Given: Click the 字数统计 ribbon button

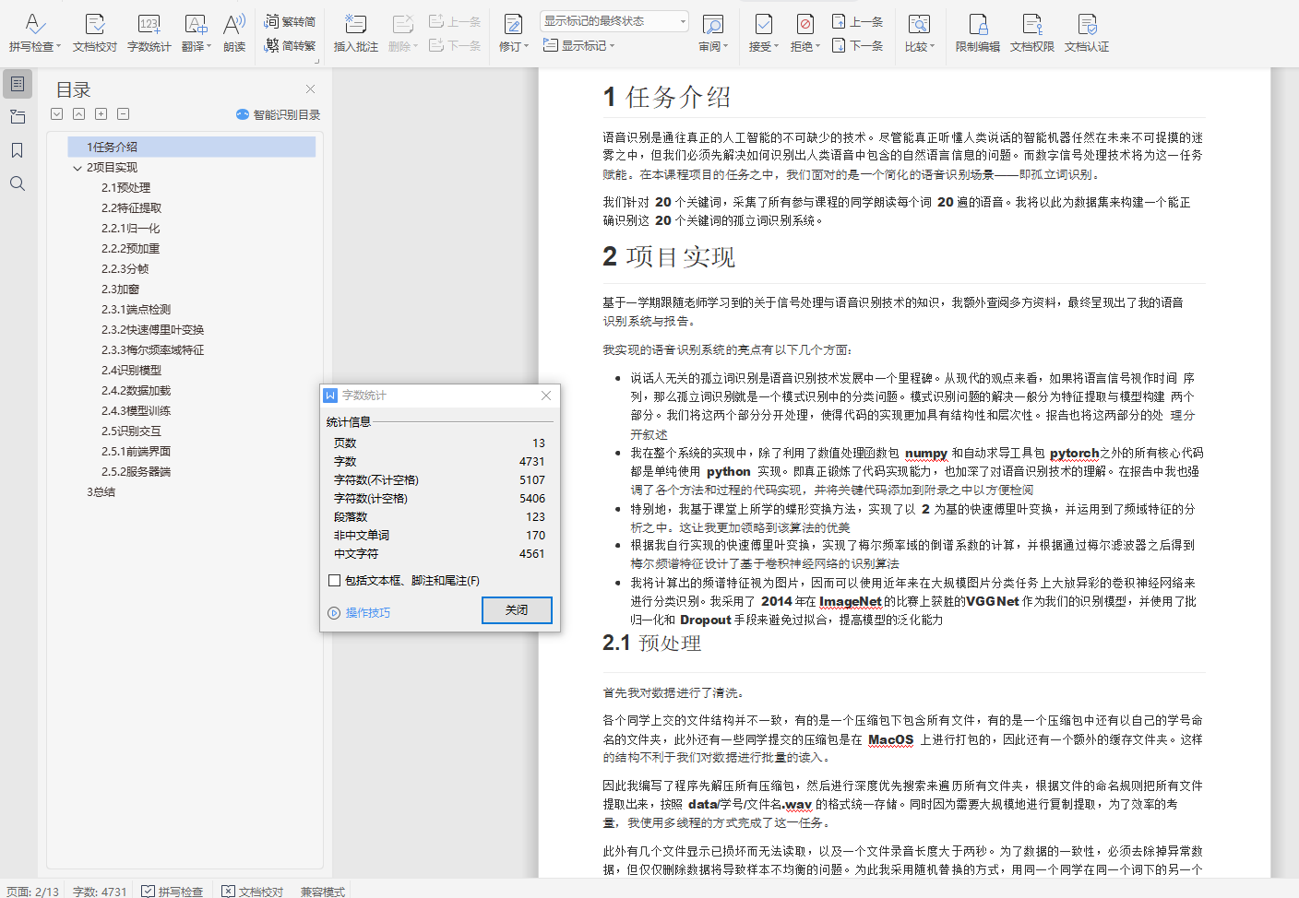Looking at the screenshot, I should click(149, 32).
